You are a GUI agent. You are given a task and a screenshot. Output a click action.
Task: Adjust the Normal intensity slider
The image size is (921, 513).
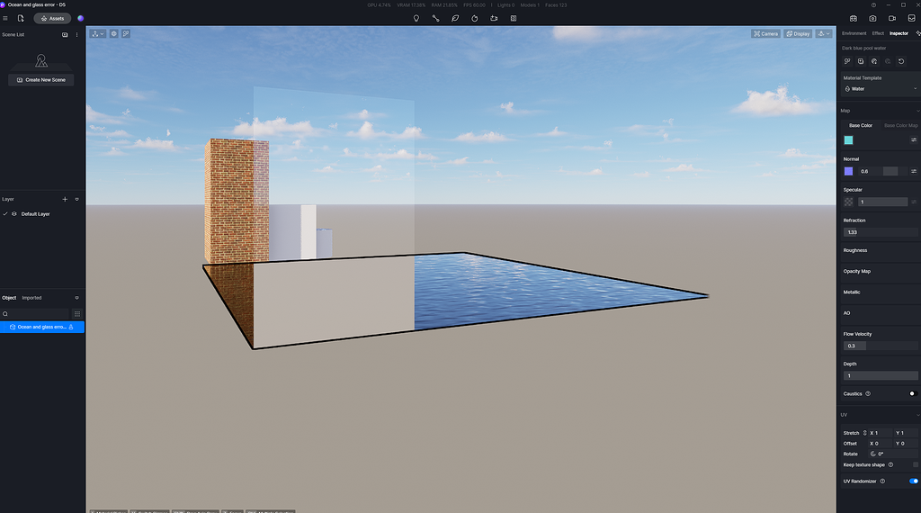tap(882, 171)
